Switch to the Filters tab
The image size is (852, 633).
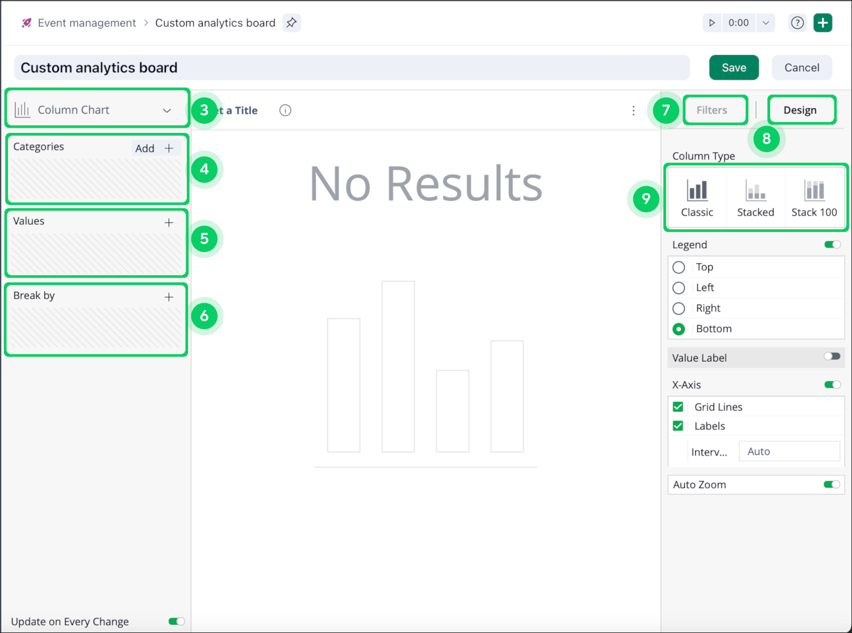pos(712,110)
